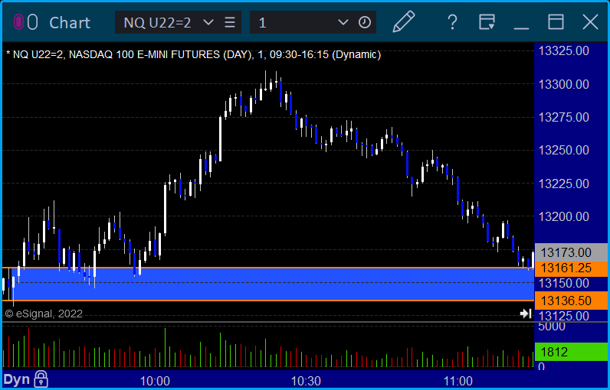Click the 13275.00 price axis label
This screenshot has height=390, width=610.
(564, 117)
